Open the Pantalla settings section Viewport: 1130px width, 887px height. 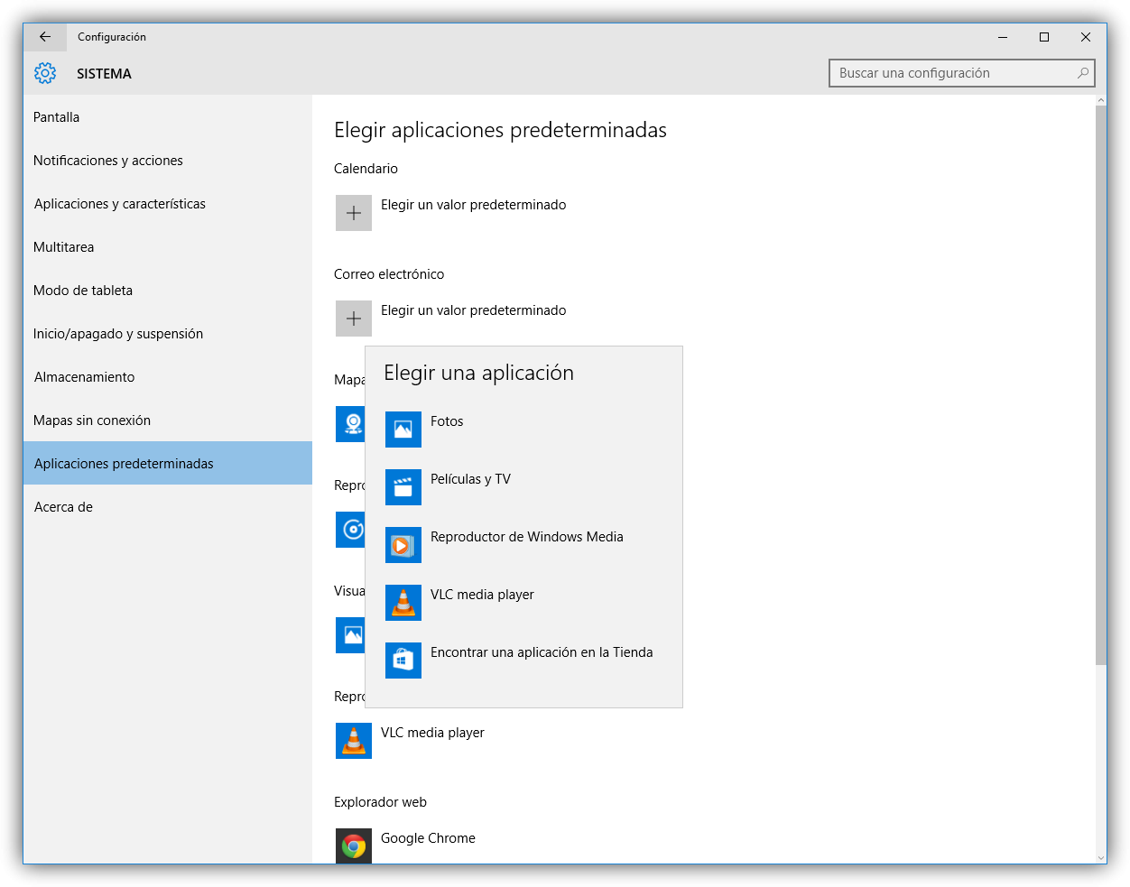click(57, 117)
